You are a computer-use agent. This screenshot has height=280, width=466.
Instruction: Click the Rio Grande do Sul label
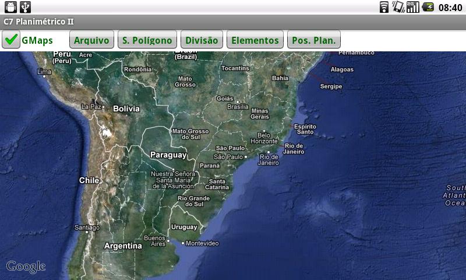coord(194,201)
